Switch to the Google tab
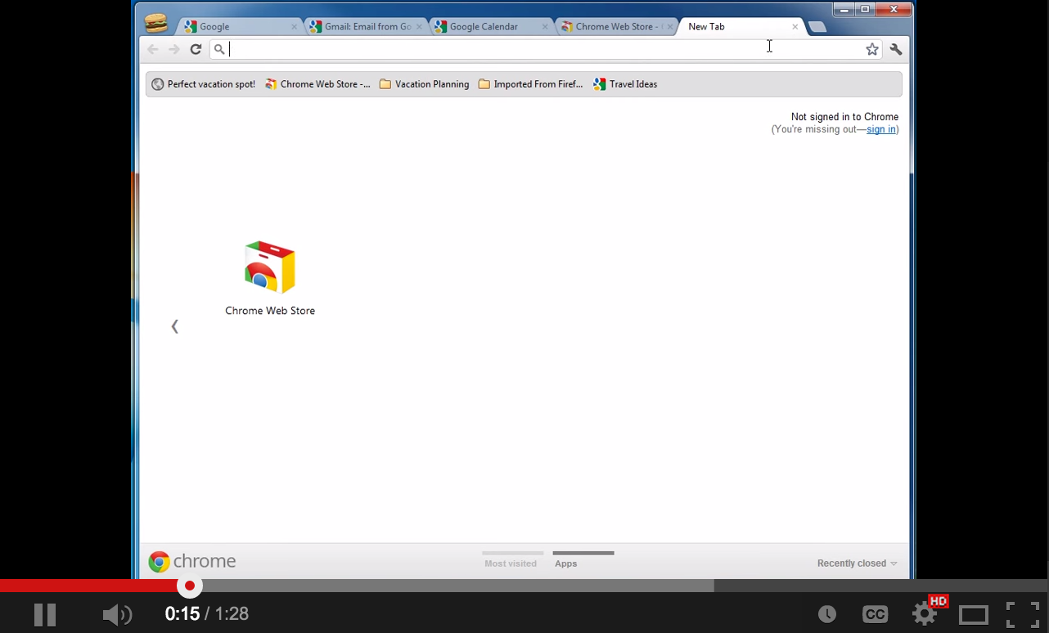Image resolution: width=1049 pixels, height=633 pixels. [x=237, y=27]
